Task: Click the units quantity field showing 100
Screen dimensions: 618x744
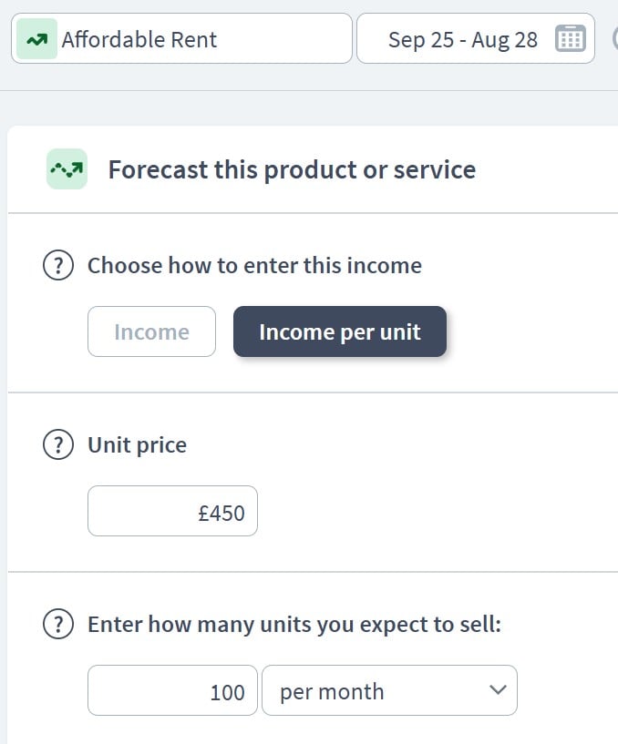Action: pos(172,691)
